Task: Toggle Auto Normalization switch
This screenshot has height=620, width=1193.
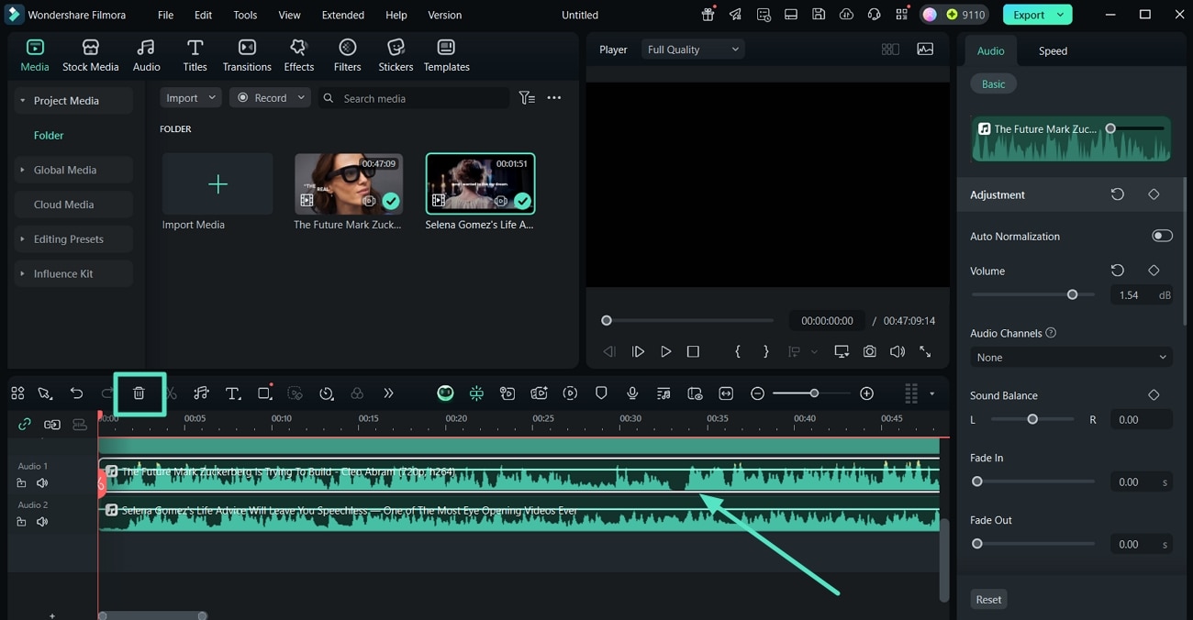Action: pos(1162,236)
